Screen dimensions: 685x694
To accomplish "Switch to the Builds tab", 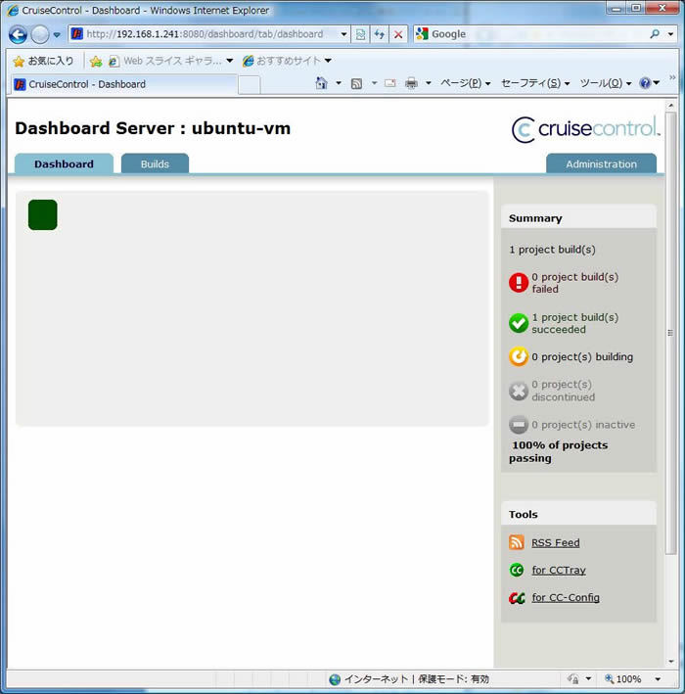I will (155, 163).
